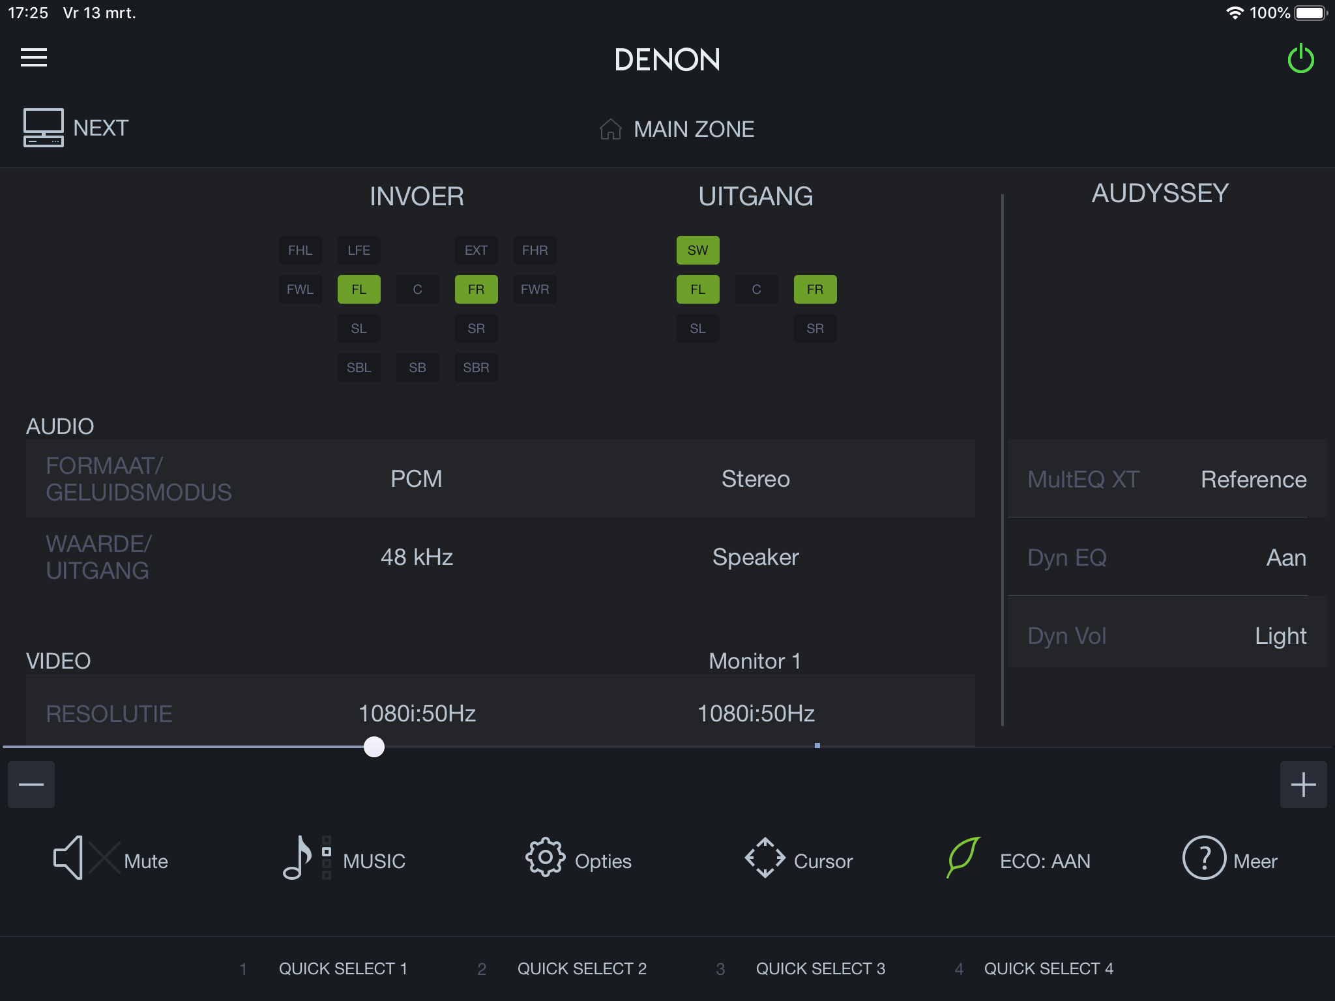1335x1001 pixels.
Task: Open the hamburger menu
Action: 34,57
